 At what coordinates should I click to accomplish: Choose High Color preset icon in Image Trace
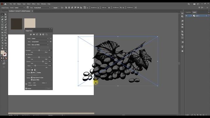[x=34, y=34]
